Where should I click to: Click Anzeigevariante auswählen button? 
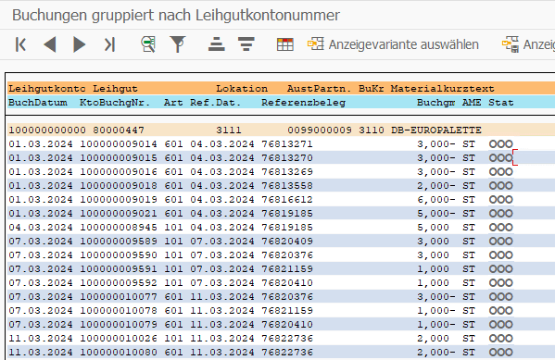[x=393, y=44]
